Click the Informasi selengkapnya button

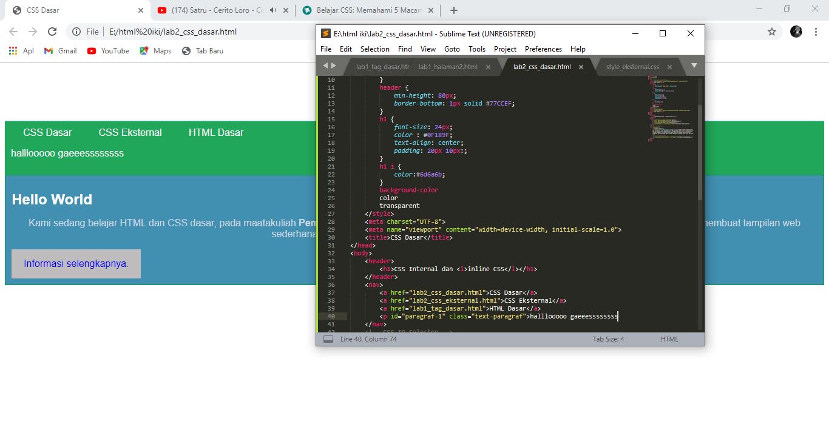click(75, 263)
